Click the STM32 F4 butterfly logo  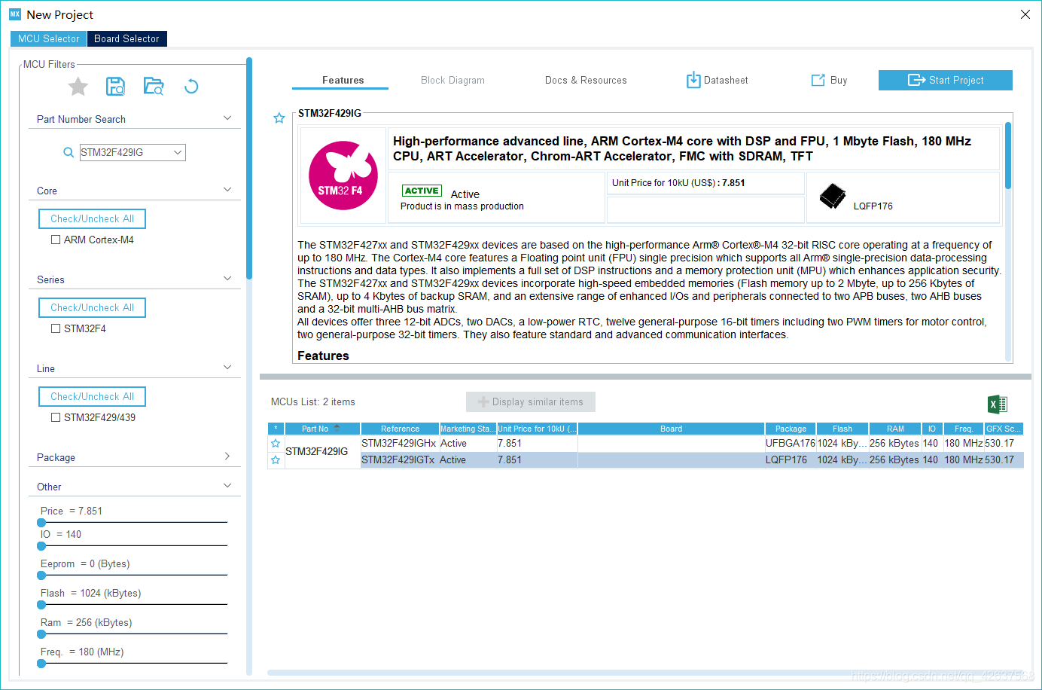[343, 176]
